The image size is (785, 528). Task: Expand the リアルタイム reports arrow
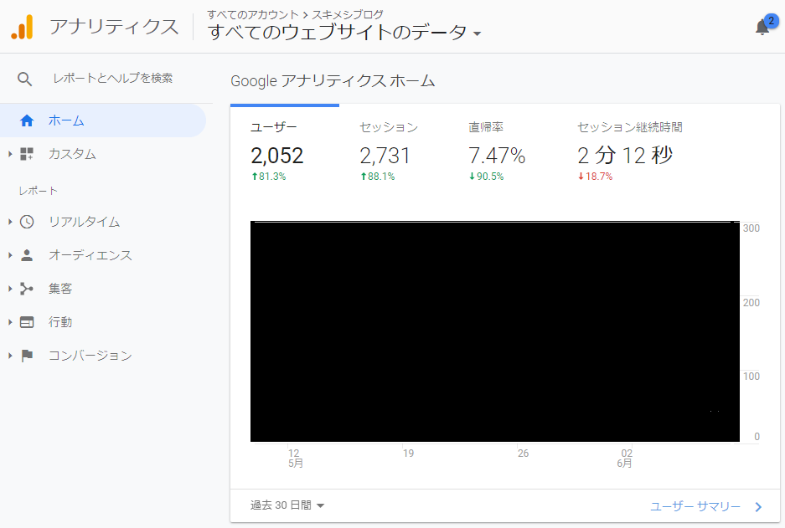[x=10, y=222]
